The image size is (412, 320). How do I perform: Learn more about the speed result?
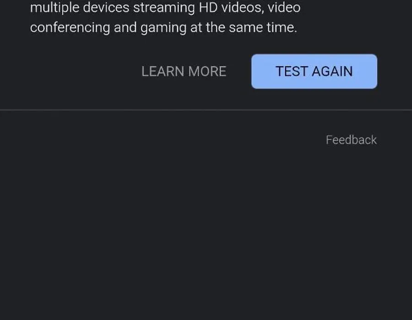[x=184, y=71]
